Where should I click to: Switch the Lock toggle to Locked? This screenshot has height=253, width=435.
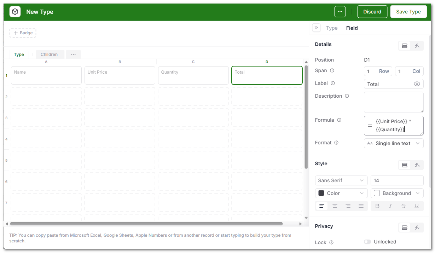pyautogui.click(x=367, y=242)
